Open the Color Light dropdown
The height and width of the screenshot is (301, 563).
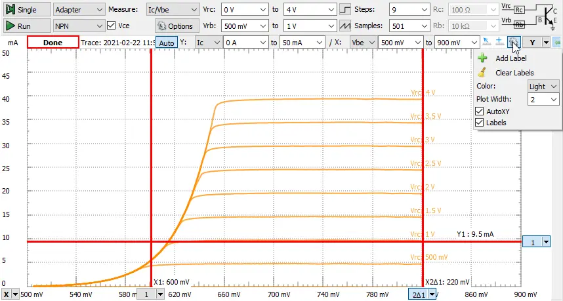(543, 87)
